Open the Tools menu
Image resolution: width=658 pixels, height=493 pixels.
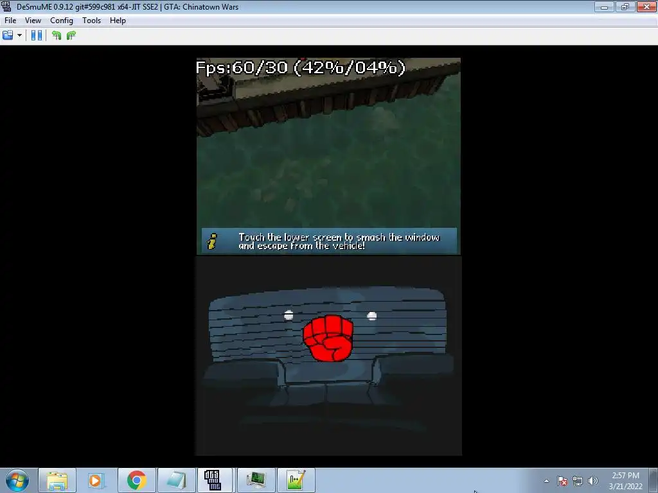(x=91, y=21)
